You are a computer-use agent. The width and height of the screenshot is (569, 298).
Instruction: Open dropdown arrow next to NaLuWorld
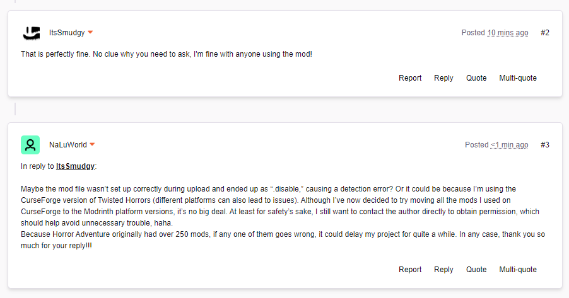[x=92, y=144]
